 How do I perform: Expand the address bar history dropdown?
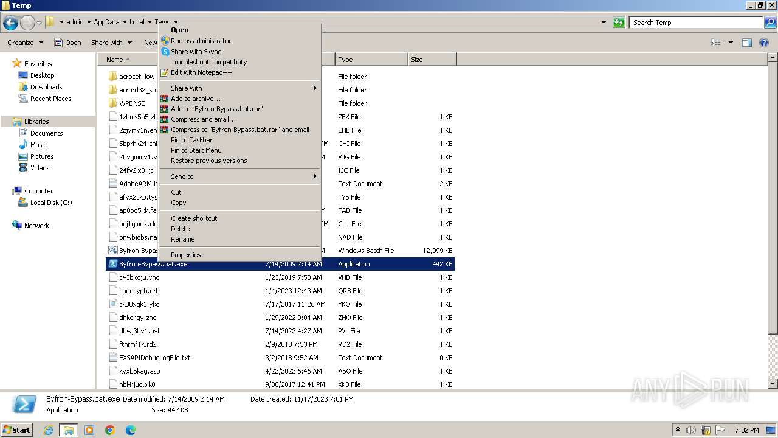(604, 23)
